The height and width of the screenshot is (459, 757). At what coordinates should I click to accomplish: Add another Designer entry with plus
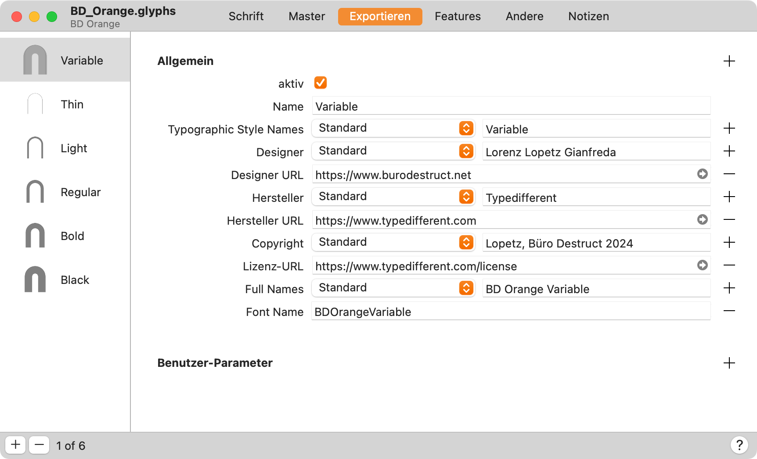(x=729, y=151)
